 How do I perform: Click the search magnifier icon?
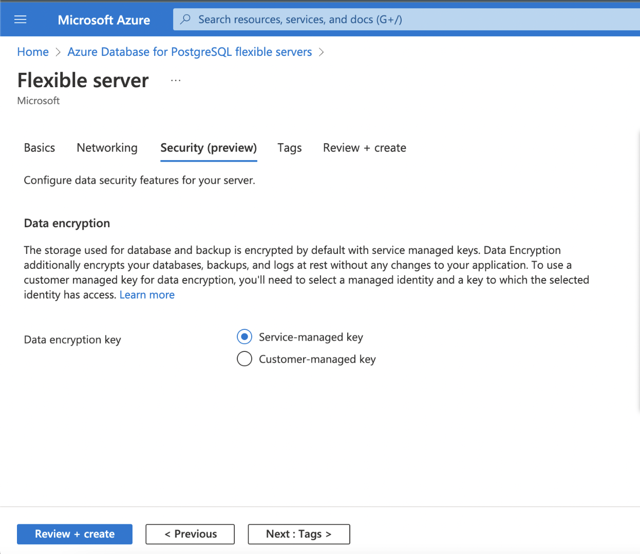pyautogui.click(x=185, y=19)
